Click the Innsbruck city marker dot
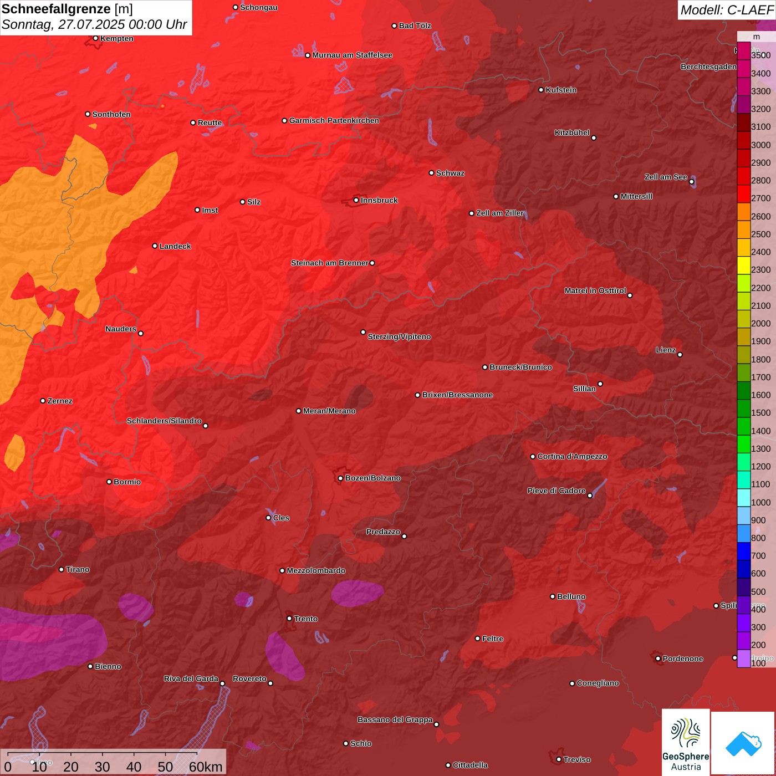This screenshot has height=776, width=776. pos(356,200)
